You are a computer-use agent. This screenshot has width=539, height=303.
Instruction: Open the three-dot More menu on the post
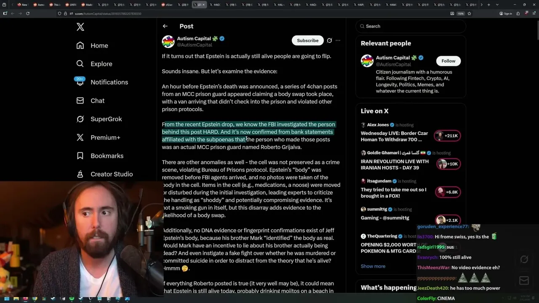338,40
